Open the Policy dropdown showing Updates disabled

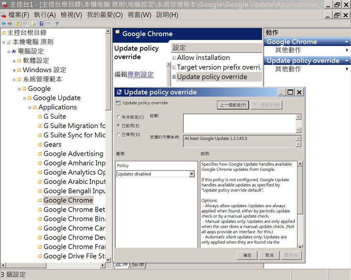click(x=192, y=174)
